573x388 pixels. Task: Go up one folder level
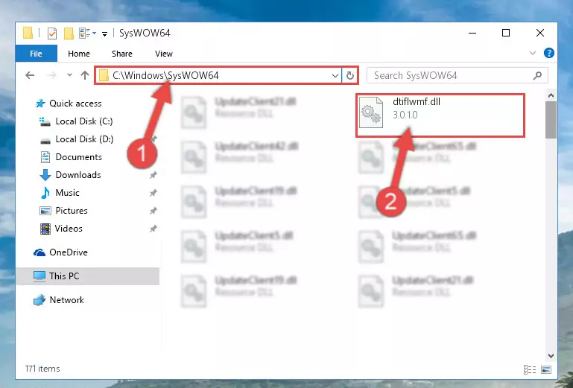point(85,75)
